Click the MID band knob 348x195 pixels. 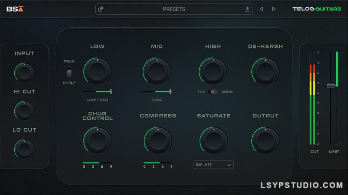(157, 71)
